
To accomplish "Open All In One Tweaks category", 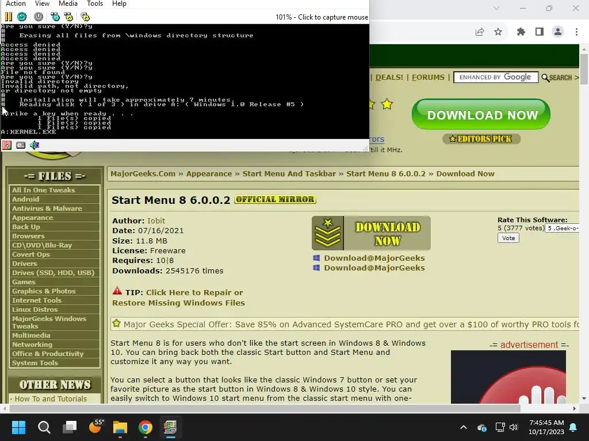I will (44, 190).
